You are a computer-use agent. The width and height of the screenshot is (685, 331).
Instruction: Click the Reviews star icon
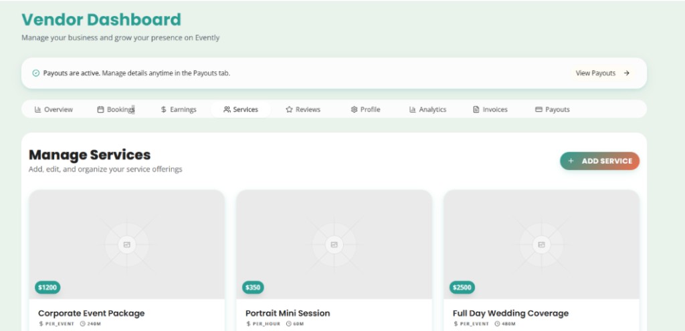pyautogui.click(x=289, y=109)
